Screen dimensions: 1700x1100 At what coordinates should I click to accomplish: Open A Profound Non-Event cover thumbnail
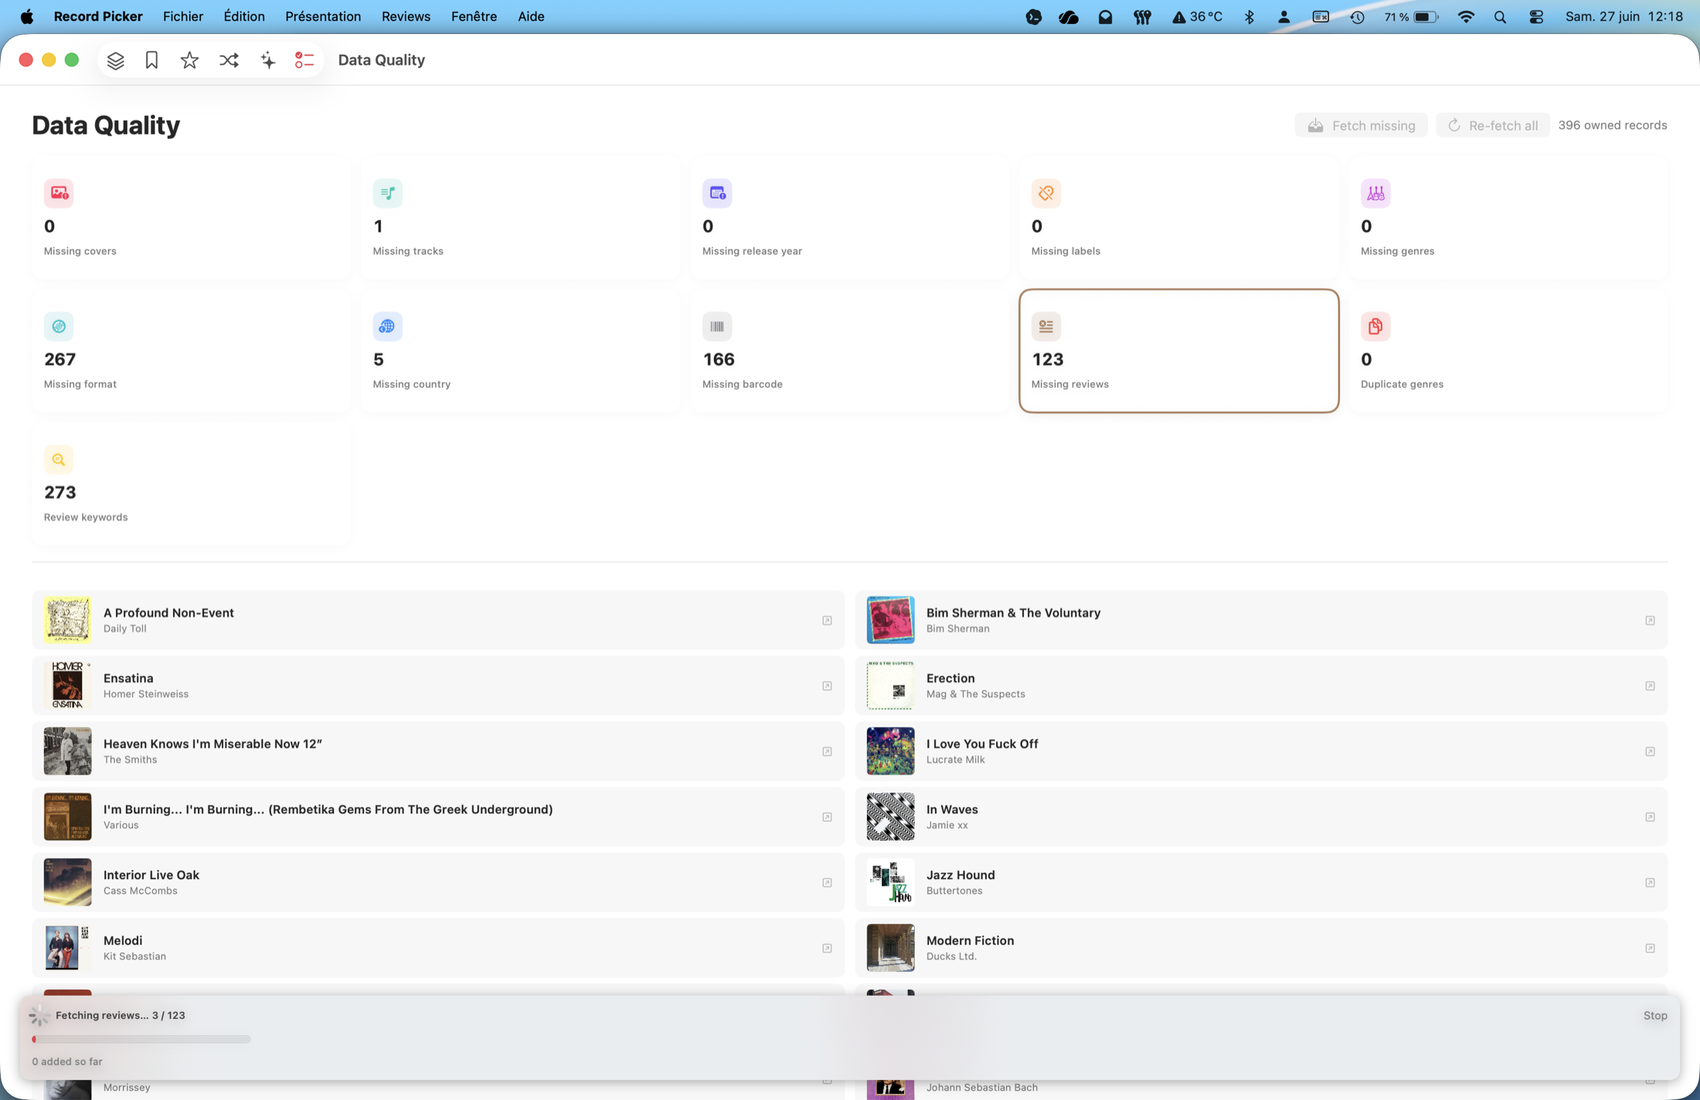(x=68, y=620)
